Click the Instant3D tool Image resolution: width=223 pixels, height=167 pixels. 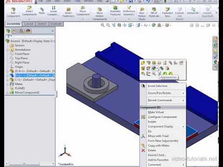(x=193, y=11)
